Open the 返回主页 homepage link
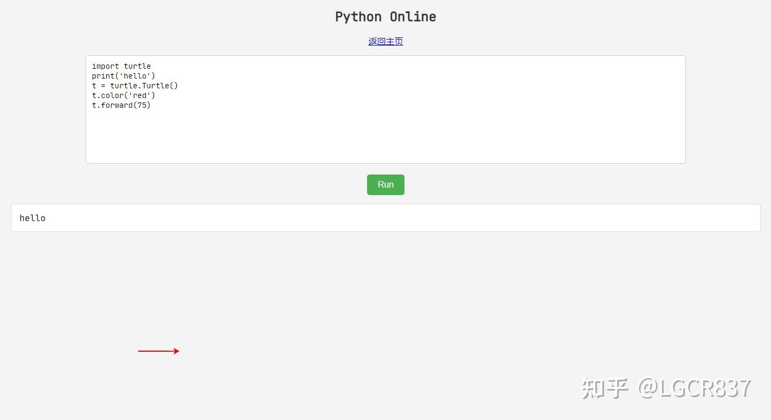Viewport: 771px width, 420px height. pyautogui.click(x=385, y=41)
